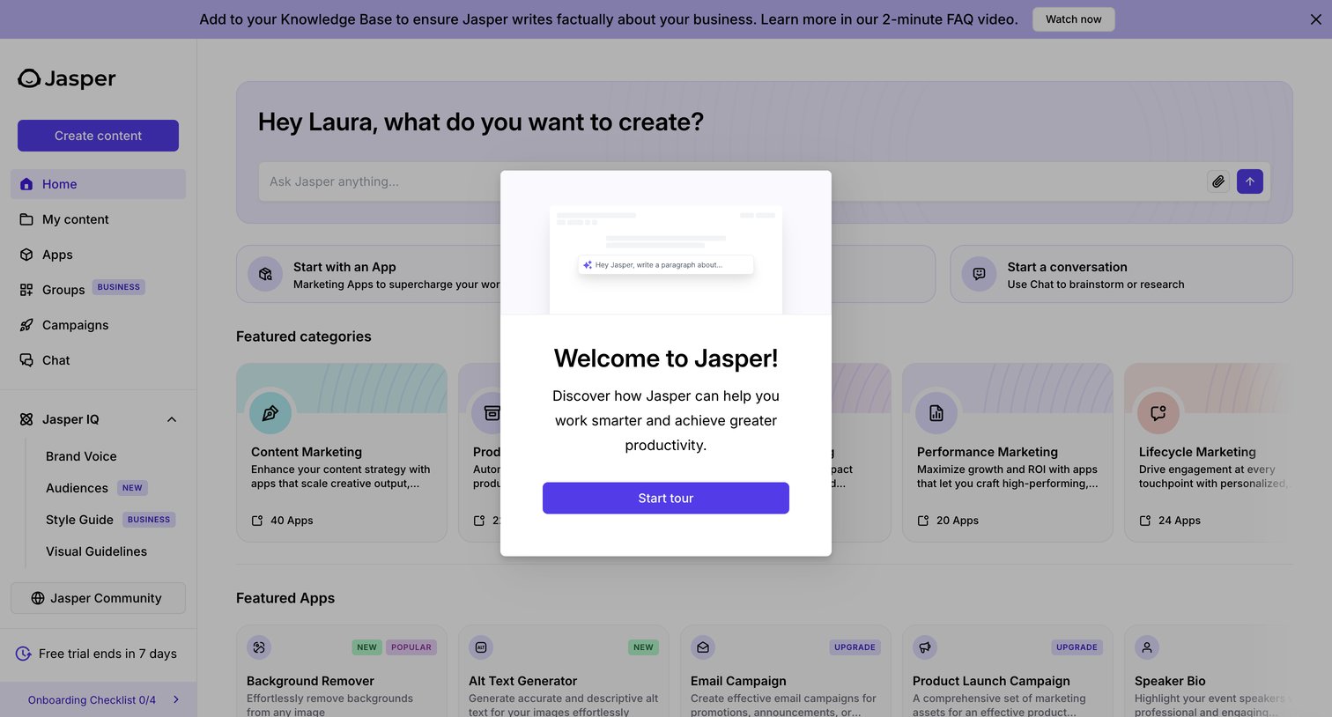This screenshot has width=1332, height=717.
Task: Click the Speaker Bio person icon
Action: click(1147, 647)
